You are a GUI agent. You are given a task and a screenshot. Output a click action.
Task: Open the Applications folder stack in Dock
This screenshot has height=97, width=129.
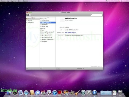click(103, 93)
